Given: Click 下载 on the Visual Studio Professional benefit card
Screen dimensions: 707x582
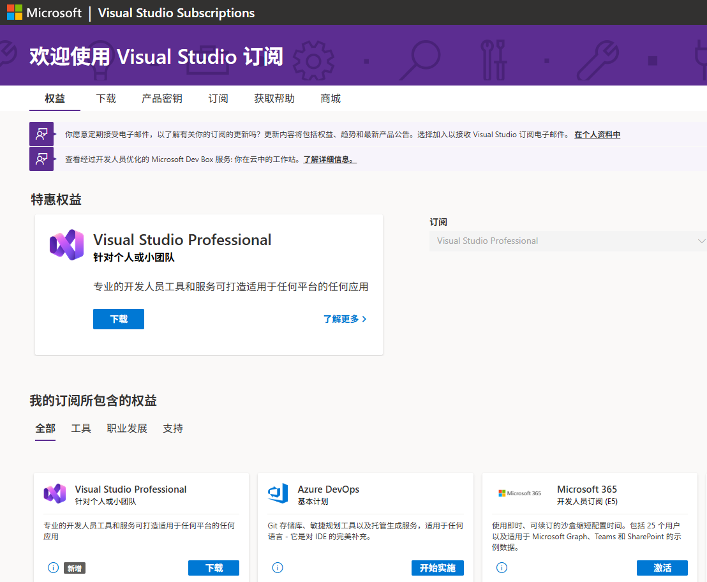Looking at the screenshot, I should click(214, 568).
